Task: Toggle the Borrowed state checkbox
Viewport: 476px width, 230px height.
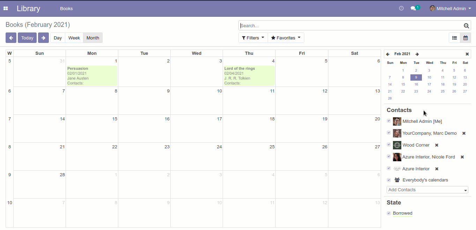Action: click(x=389, y=213)
